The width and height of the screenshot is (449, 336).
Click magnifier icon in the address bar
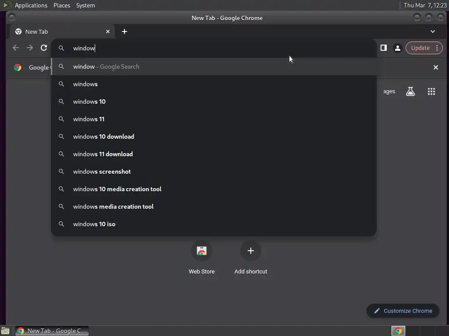[61, 48]
